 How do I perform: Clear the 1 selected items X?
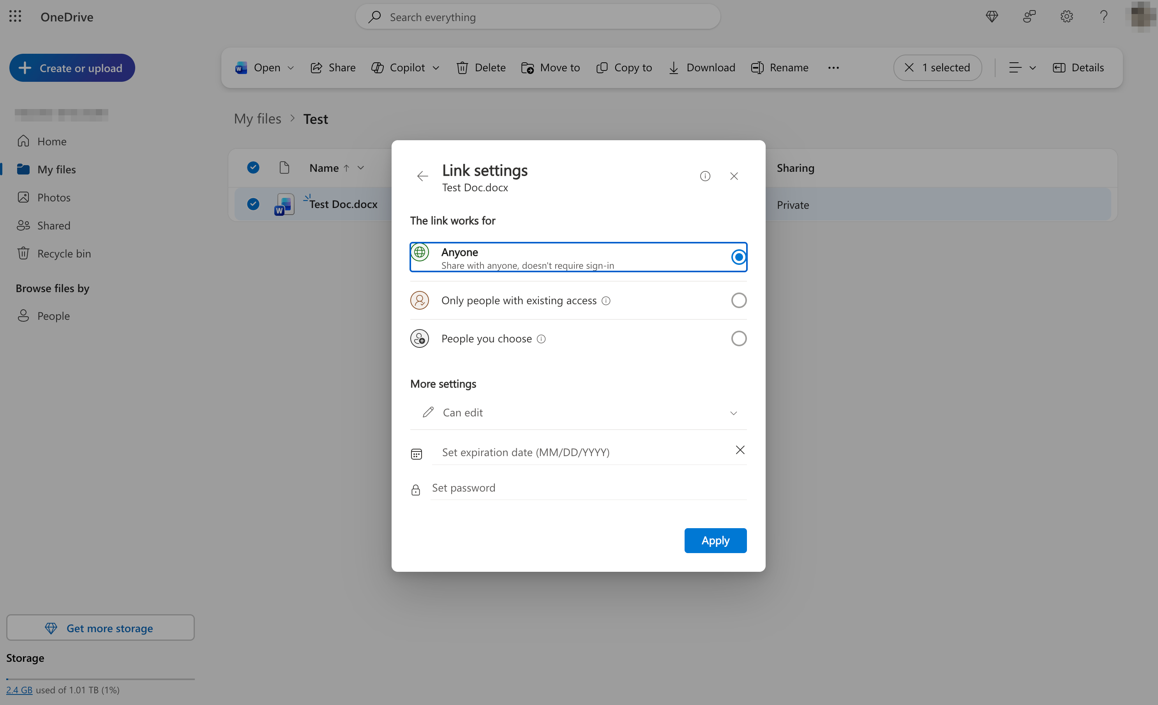tap(909, 68)
